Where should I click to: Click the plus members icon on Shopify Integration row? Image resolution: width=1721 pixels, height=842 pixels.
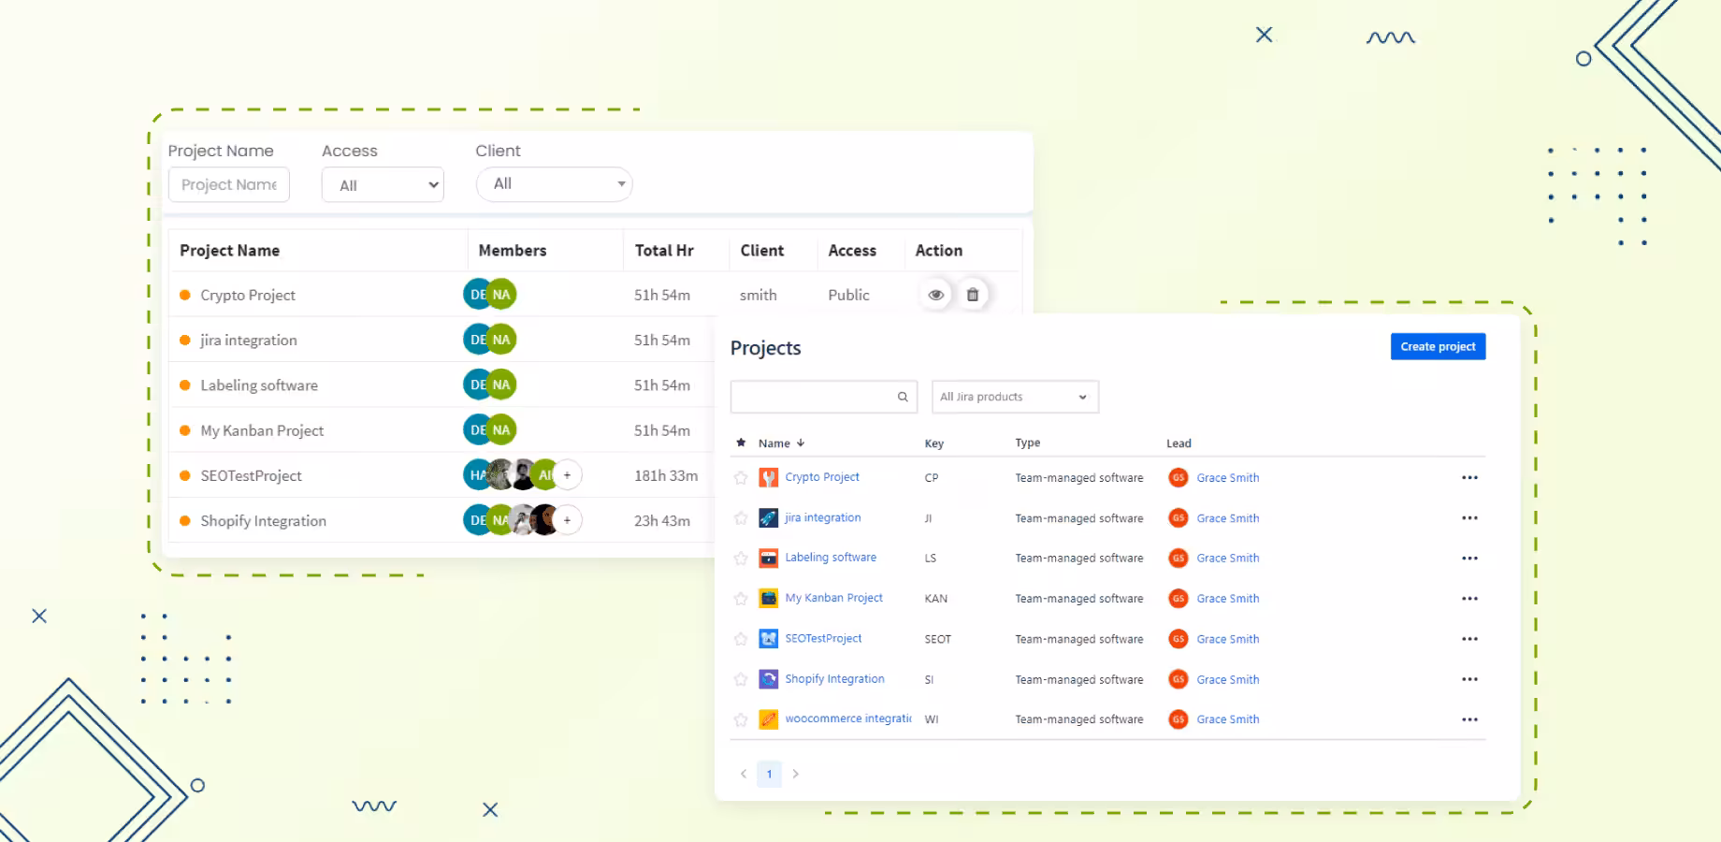click(x=567, y=520)
